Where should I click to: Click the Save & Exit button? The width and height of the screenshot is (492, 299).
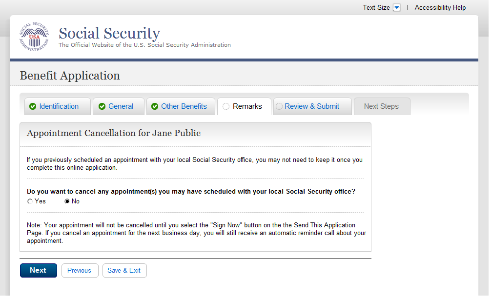[x=124, y=271]
